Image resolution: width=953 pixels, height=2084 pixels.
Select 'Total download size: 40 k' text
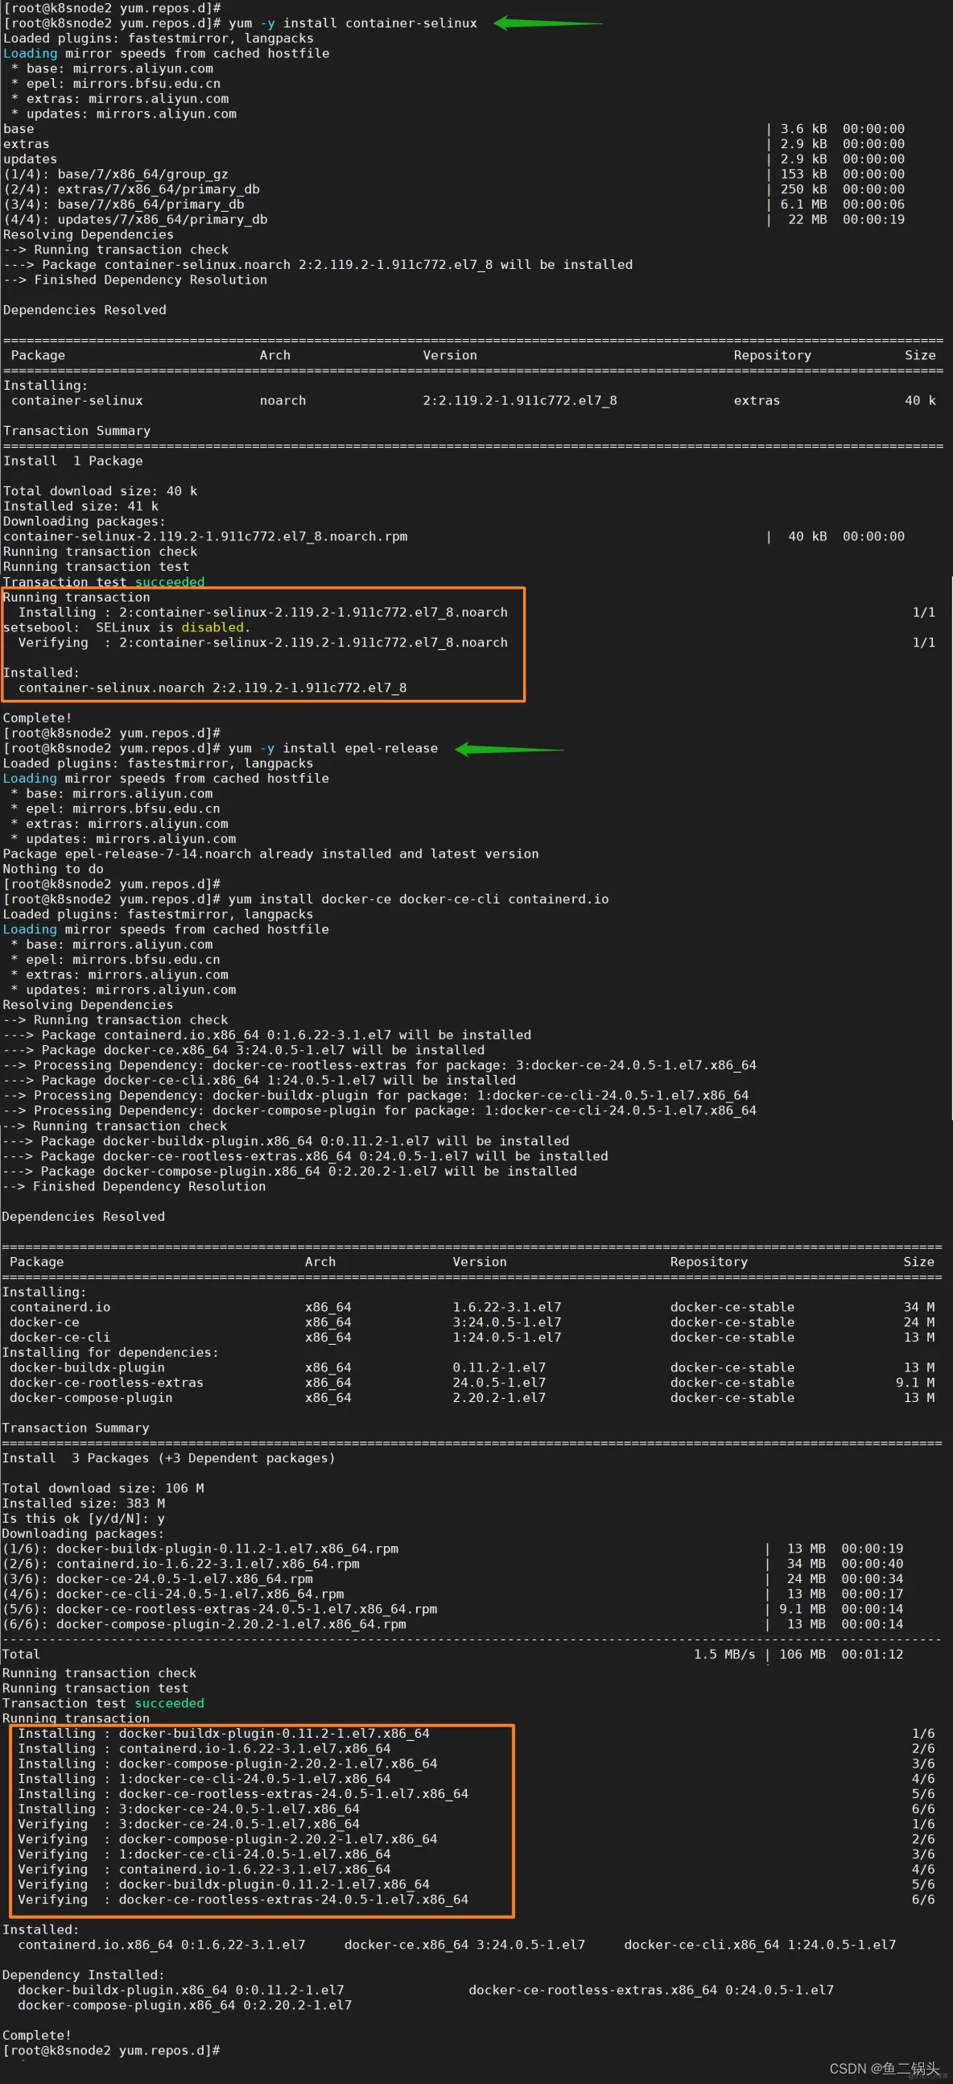[101, 491]
